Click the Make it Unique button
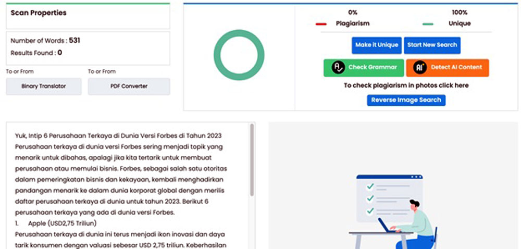This screenshot has width=521, height=249. tap(377, 45)
